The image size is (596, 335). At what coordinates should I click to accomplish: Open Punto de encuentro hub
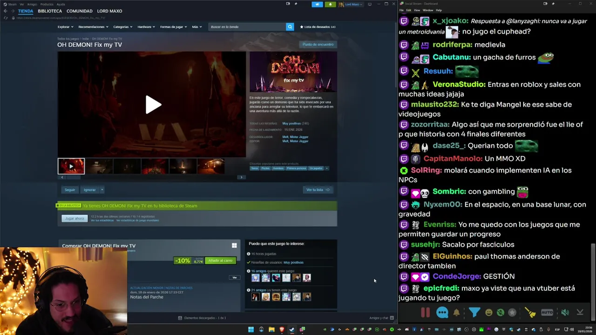coord(318,45)
